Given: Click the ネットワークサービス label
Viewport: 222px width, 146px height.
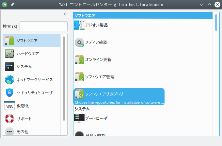Looking at the screenshot, I should 35,80.
